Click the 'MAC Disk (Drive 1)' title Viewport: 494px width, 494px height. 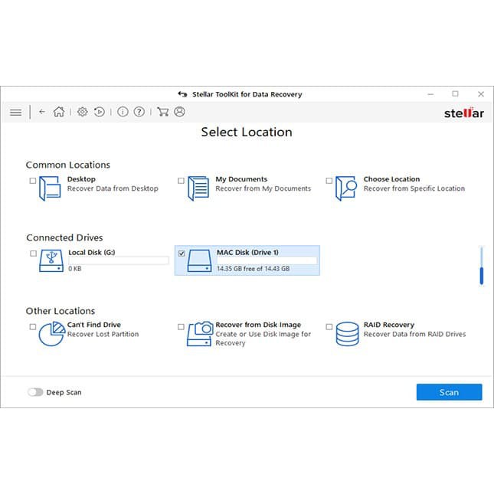click(247, 252)
